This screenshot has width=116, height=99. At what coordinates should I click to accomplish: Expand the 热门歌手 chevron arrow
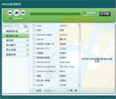click(27, 45)
